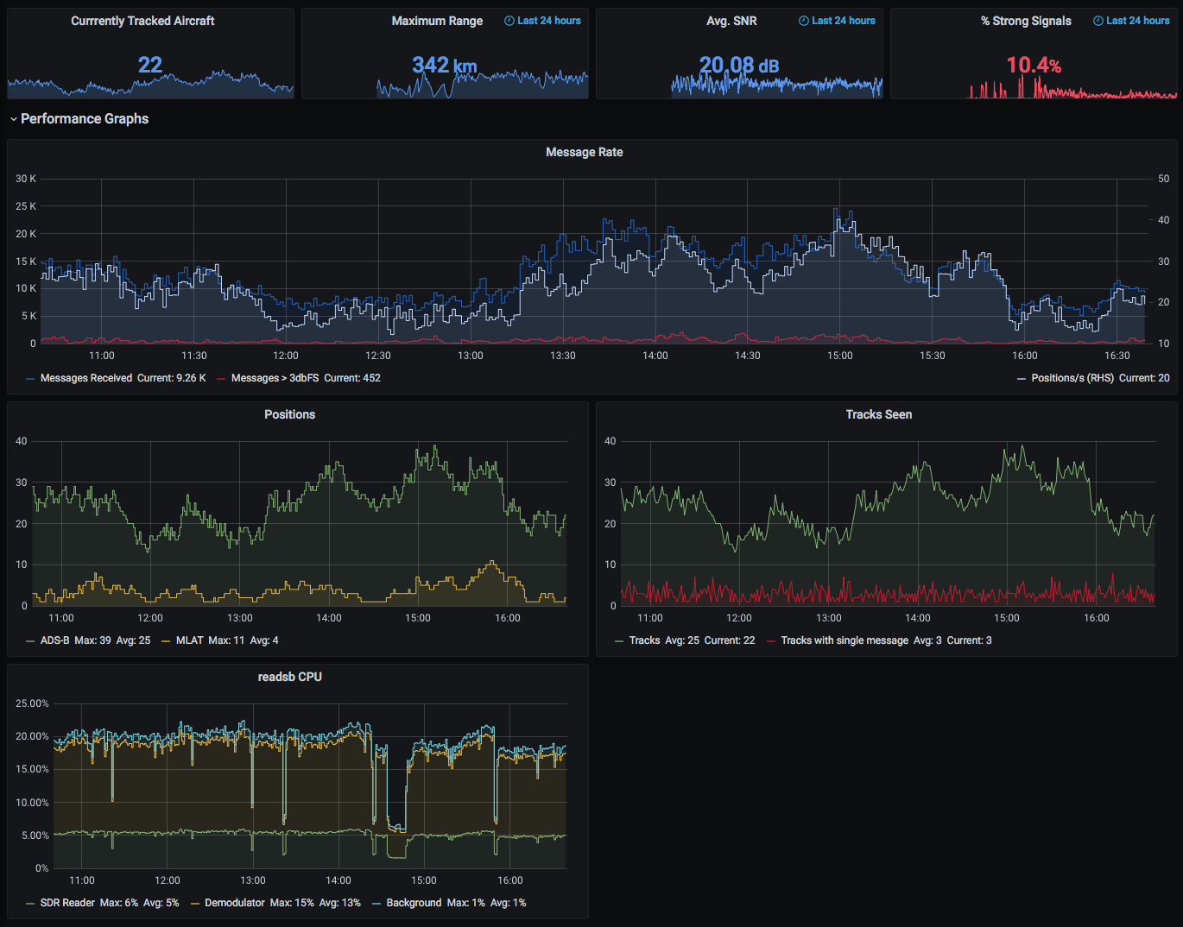The image size is (1183, 927).
Task: Toggle the Positions/s (RHS) legend series
Action: tap(1072, 378)
